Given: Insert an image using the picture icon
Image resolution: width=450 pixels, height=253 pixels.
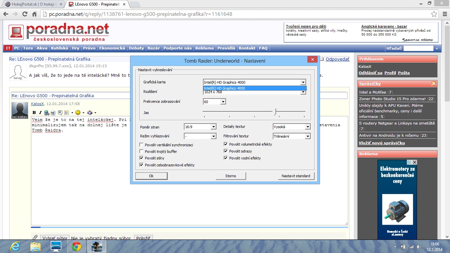Looking at the screenshot, I should [x=53, y=113].
